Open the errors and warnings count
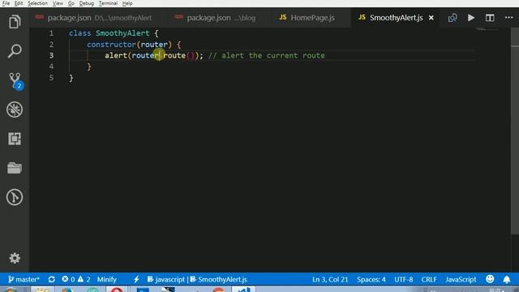This screenshot has width=519, height=292. pyautogui.click(x=76, y=279)
